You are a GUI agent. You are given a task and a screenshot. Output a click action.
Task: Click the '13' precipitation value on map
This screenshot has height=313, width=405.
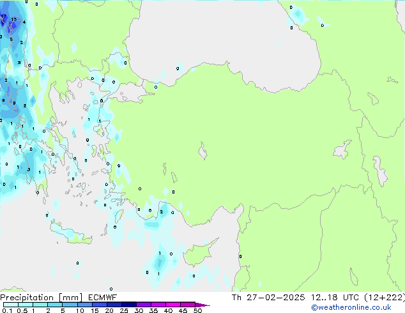(13, 19)
